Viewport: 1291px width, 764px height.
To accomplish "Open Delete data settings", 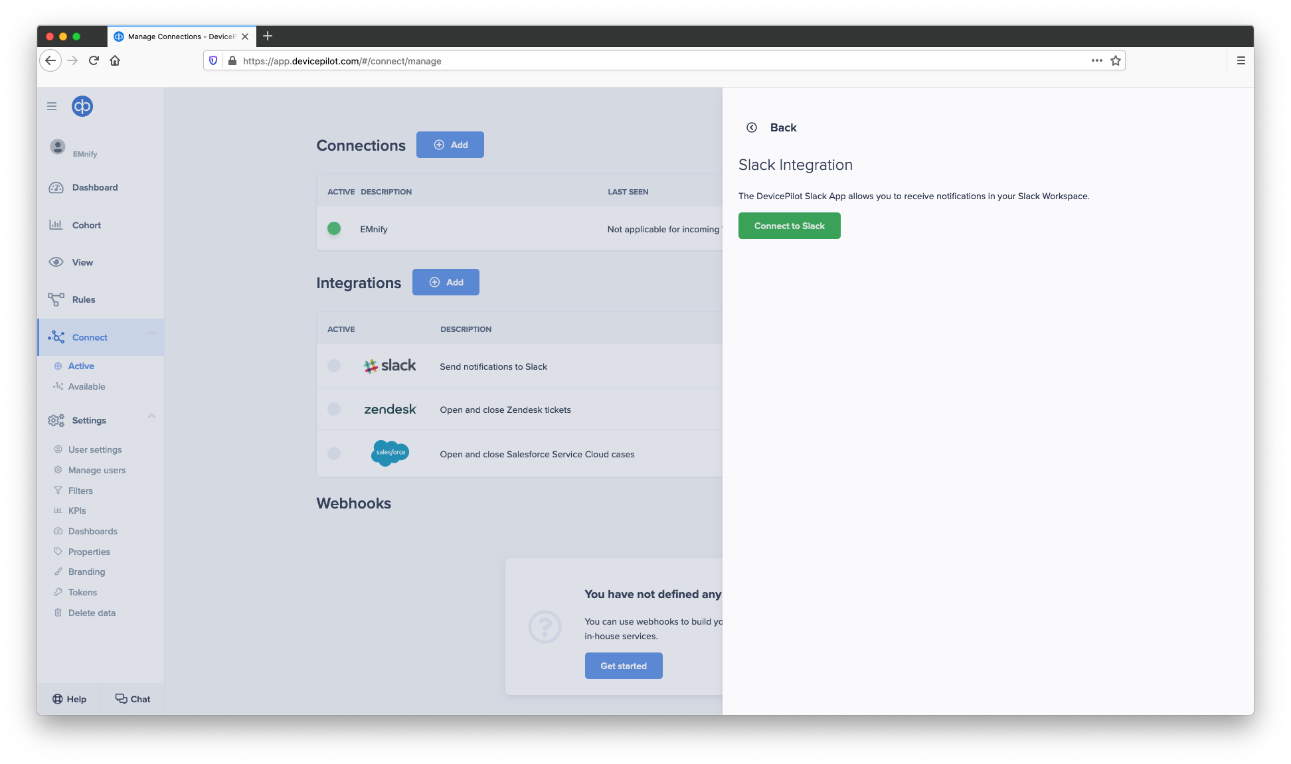I will (x=92, y=613).
